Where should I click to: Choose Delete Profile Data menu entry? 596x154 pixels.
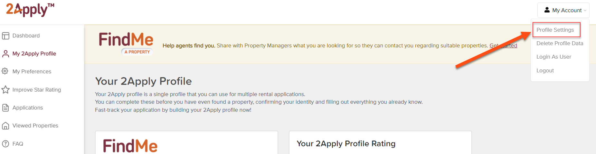pos(560,43)
